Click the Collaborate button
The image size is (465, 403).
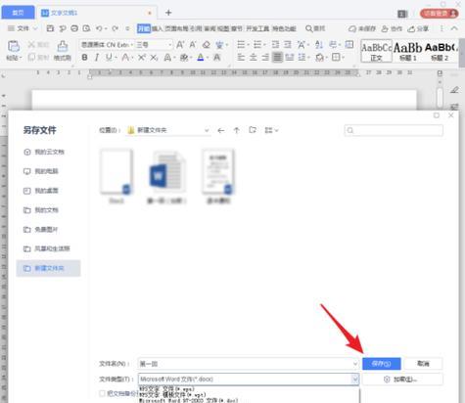[392, 29]
